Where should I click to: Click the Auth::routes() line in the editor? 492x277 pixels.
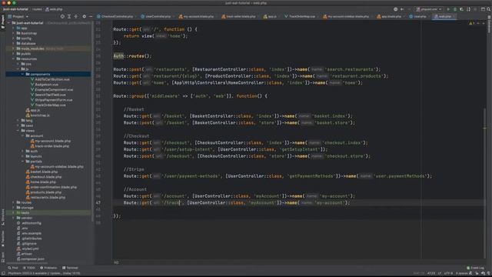pyautogui.click(x=132, y=56)
